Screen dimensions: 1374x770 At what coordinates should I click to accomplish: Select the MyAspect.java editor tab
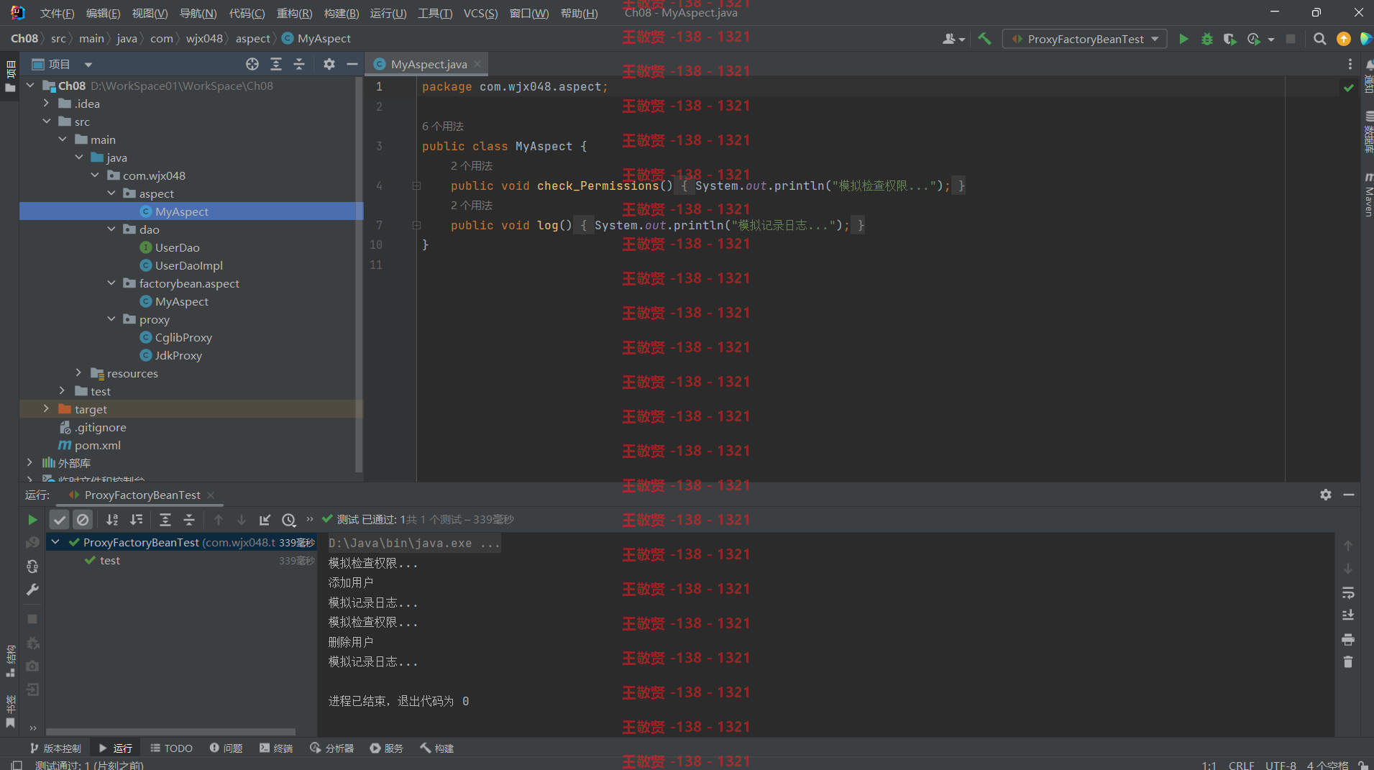[429, 64]
